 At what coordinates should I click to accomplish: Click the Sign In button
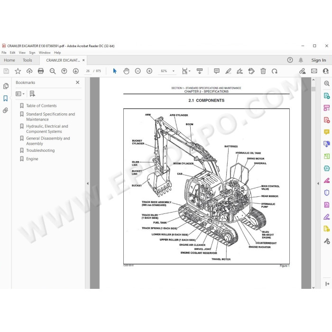(318, 60)
